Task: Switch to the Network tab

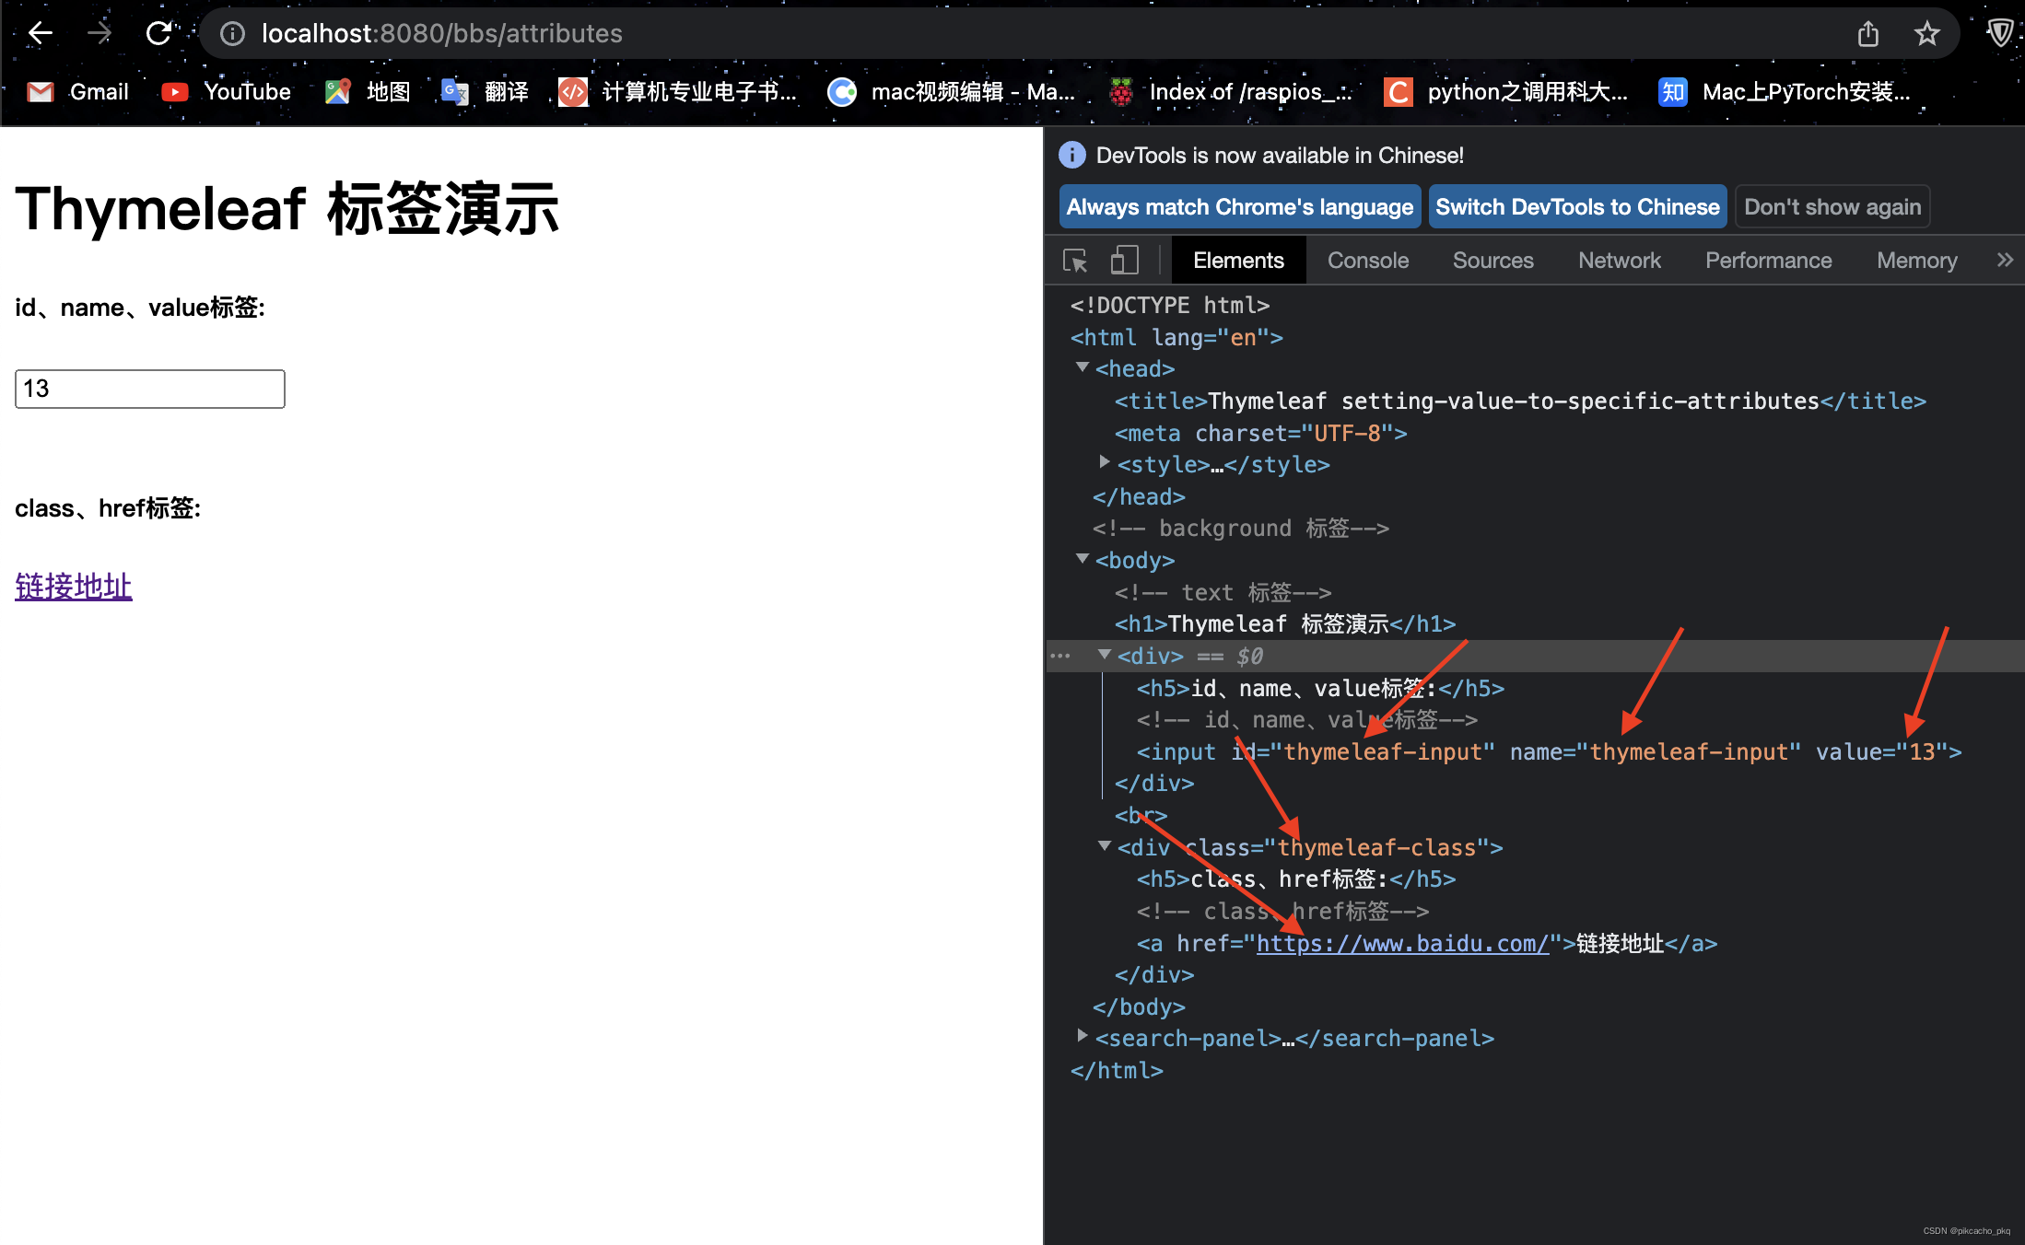Action: (x=1619, y=260)
